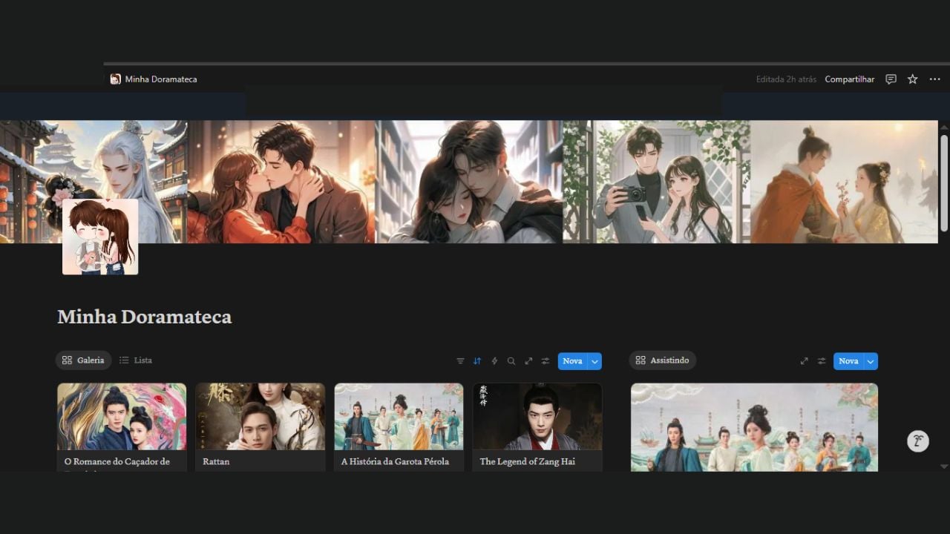Click Nova button in the Galeria database

[572, 361]
